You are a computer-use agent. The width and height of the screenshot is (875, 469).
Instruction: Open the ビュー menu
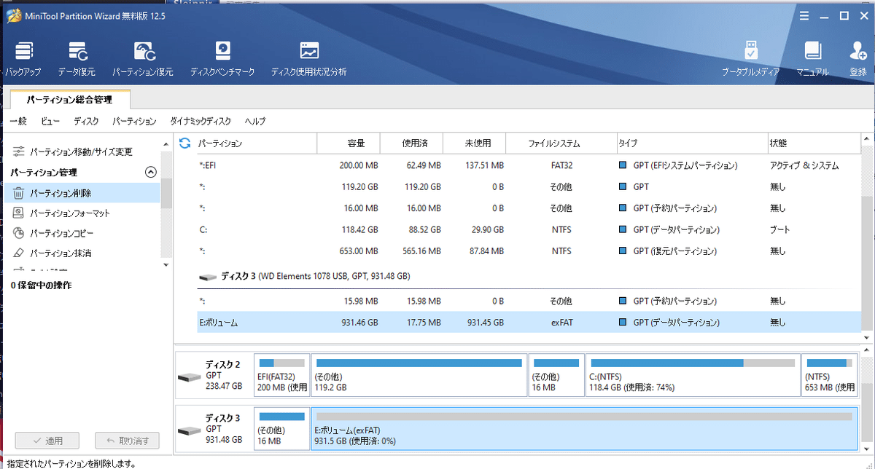pos(50,122)
